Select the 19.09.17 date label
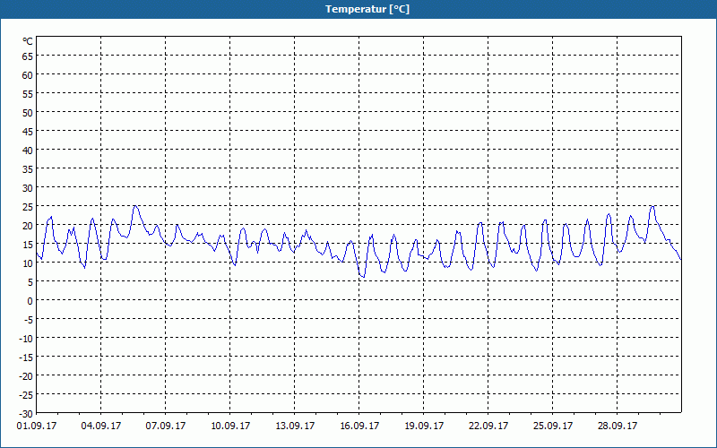This screenshot has height=448, width=717. [x=423, y=426]
